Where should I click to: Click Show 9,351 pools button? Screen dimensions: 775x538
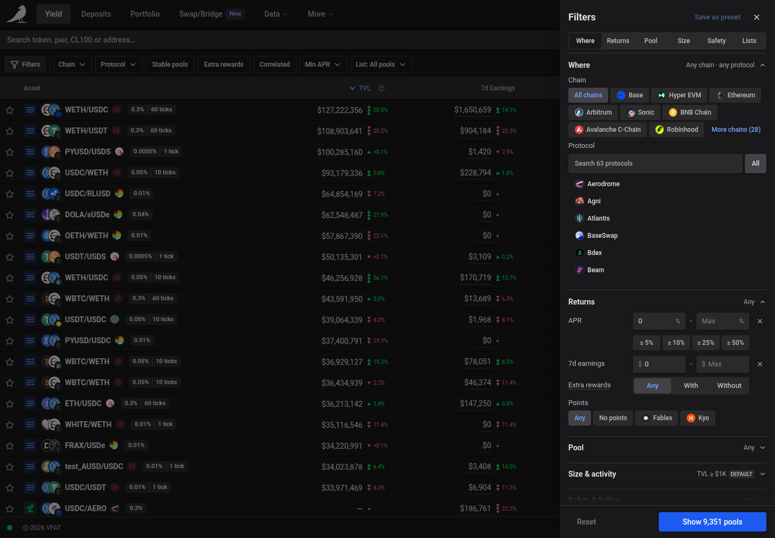713,522
